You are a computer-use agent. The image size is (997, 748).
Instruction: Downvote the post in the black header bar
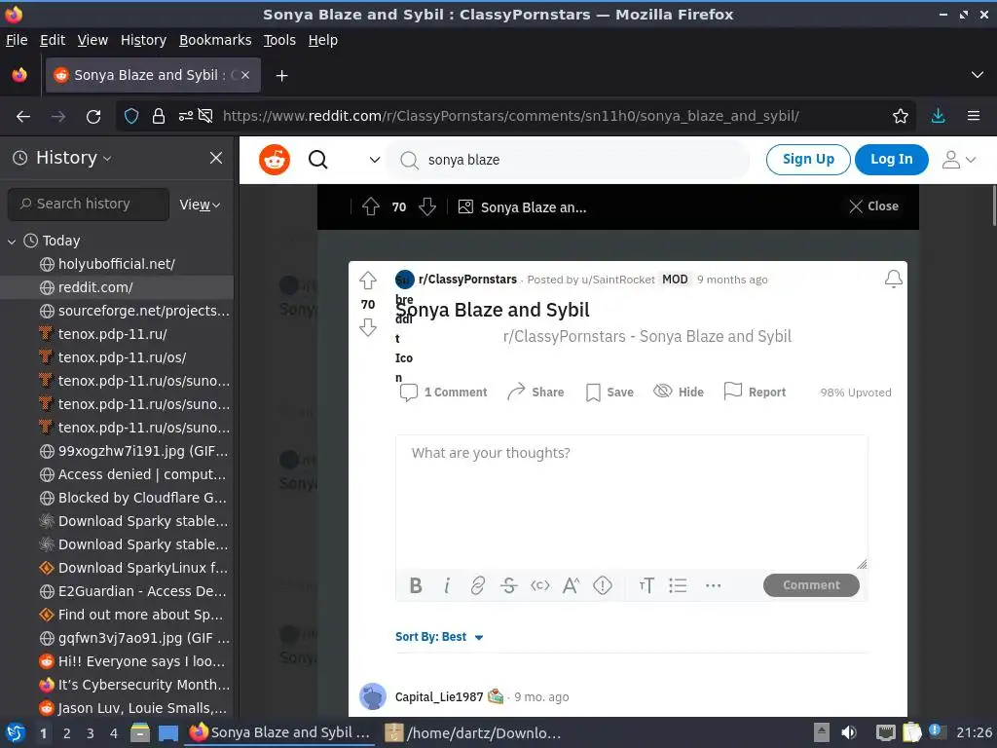pos(427,206)
